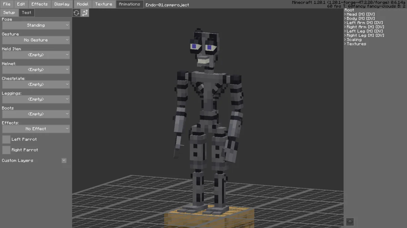
Task: Select the Root entry in model tree
Action: 349,10
